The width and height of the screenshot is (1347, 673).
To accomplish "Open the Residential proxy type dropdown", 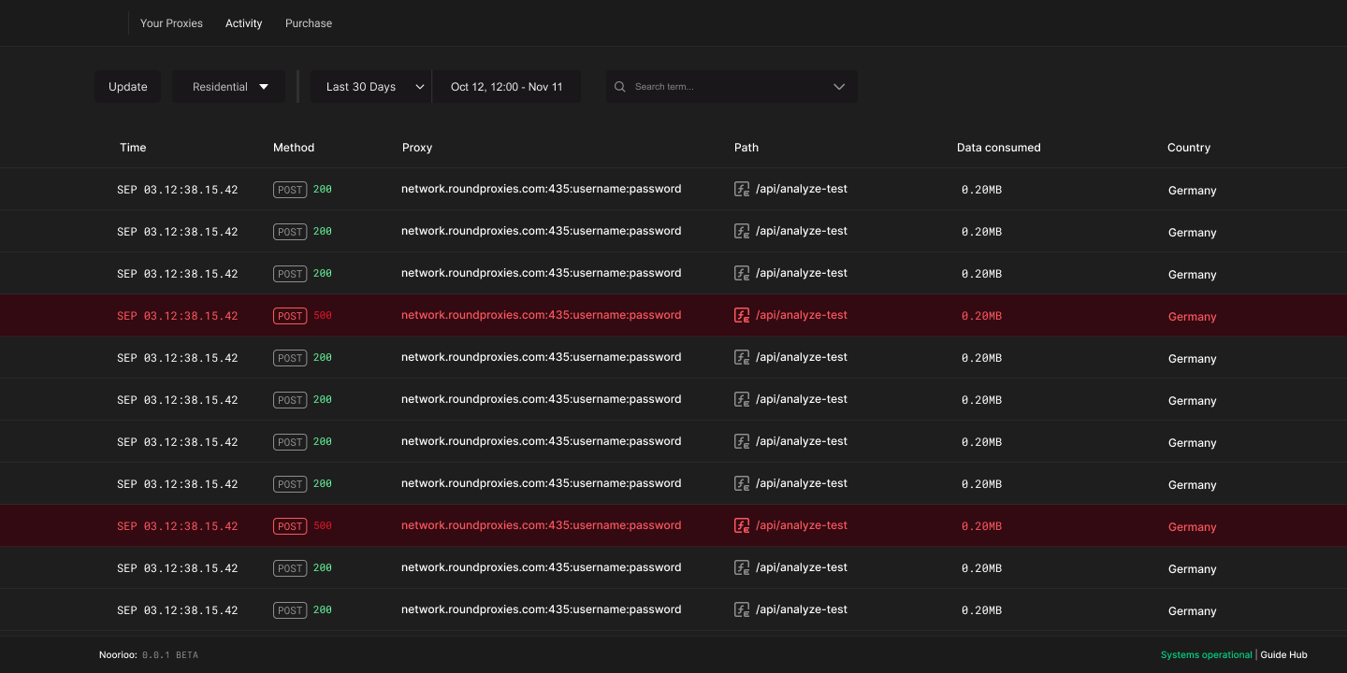I will pyautogui.click(x=228, y=87).
